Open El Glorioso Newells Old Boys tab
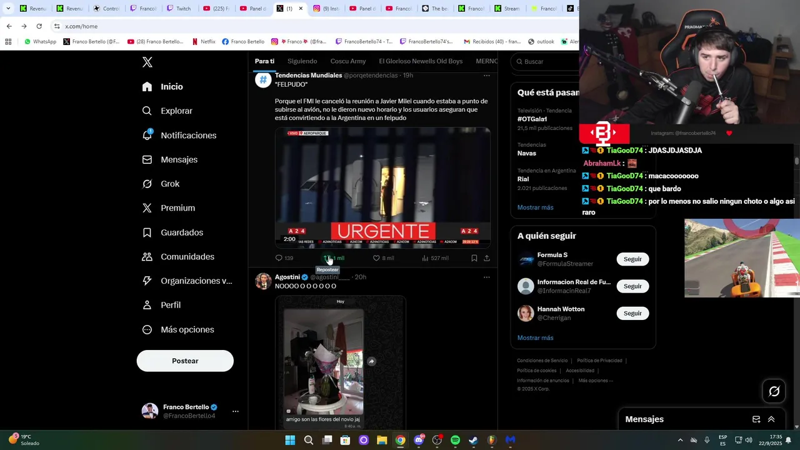Image resolution: width=800 pixels, height=450 pixels. click(421, 61)
